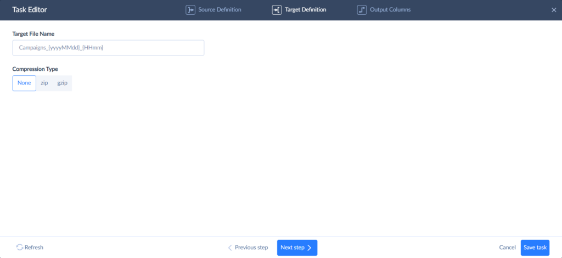Focus the Target File Name input field

click(108, 48)
